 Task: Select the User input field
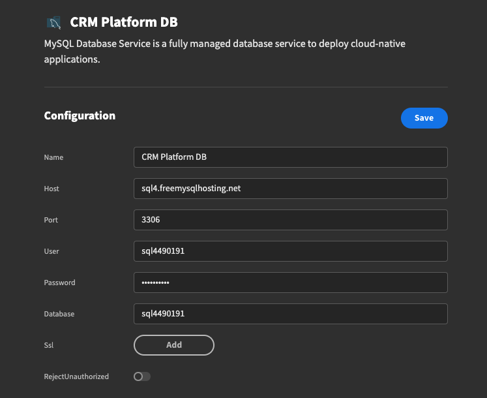290,251
